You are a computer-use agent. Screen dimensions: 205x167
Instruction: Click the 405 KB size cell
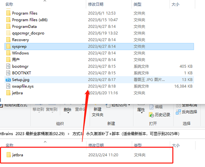pyautogui.click(x=186, y=66)
